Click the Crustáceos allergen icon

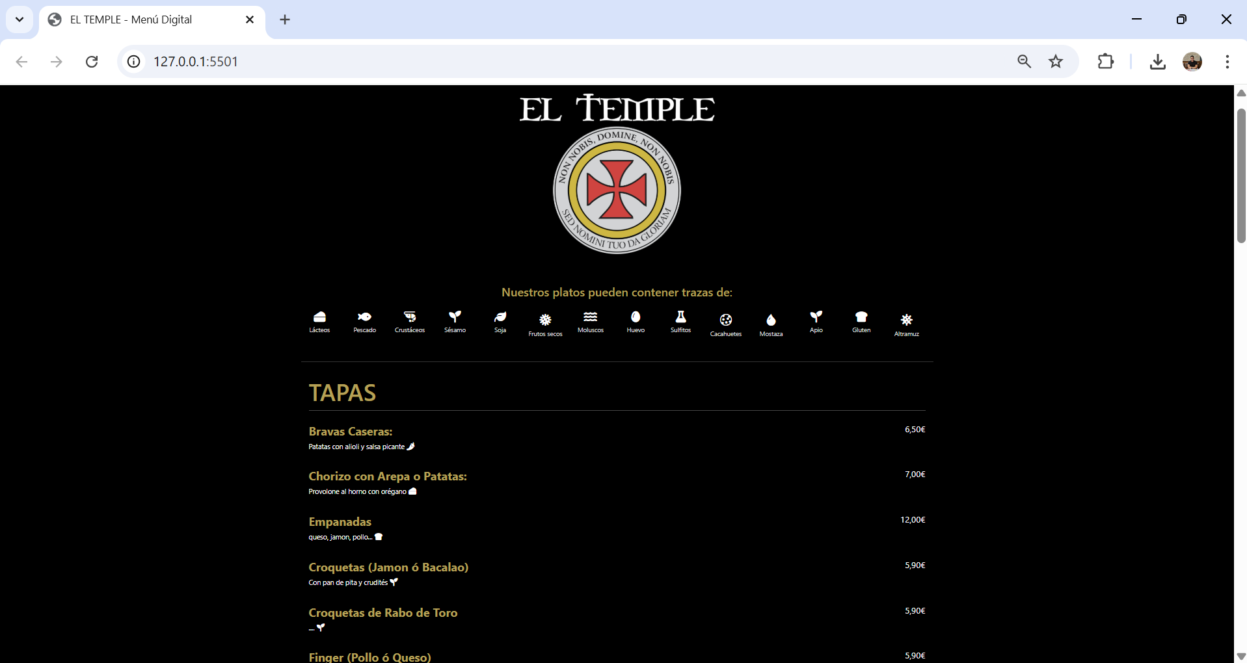pyautogui.click(x=410, y=317)
